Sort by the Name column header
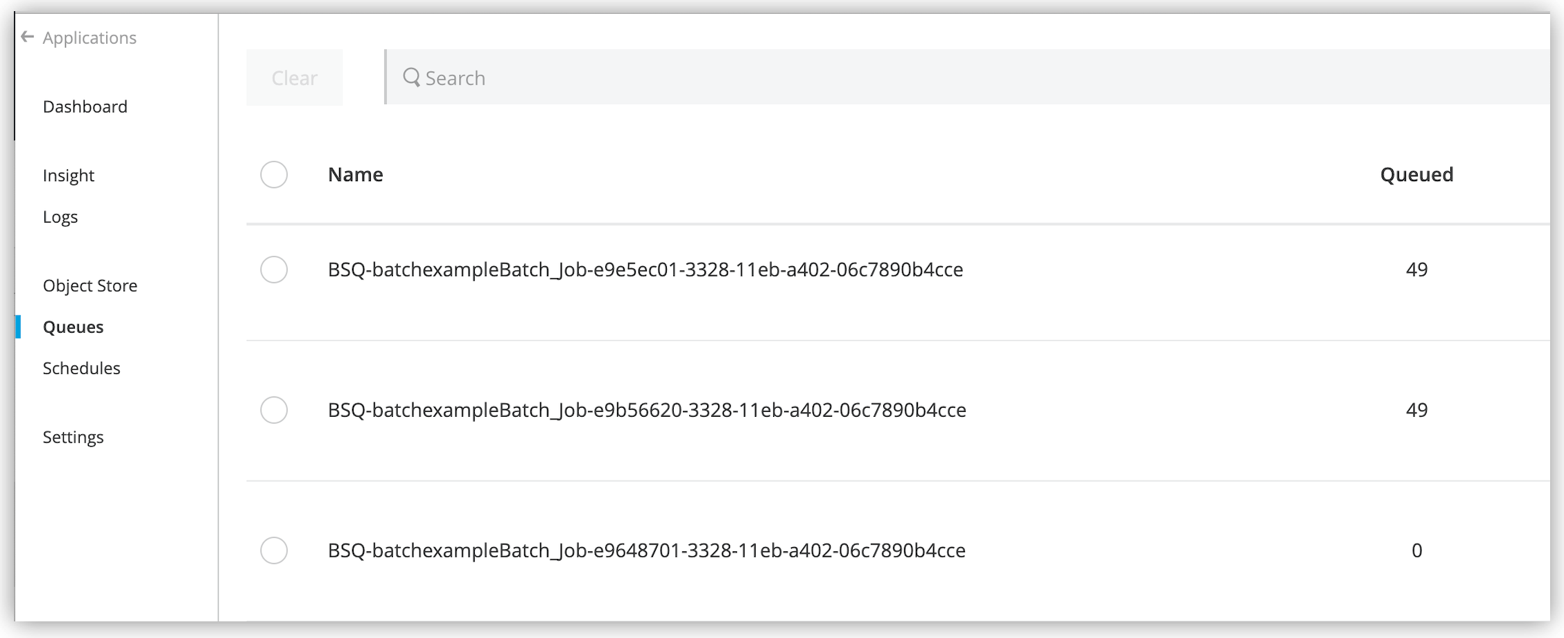The height and width of the screenshot is (638, 1564). pos(355,175)
